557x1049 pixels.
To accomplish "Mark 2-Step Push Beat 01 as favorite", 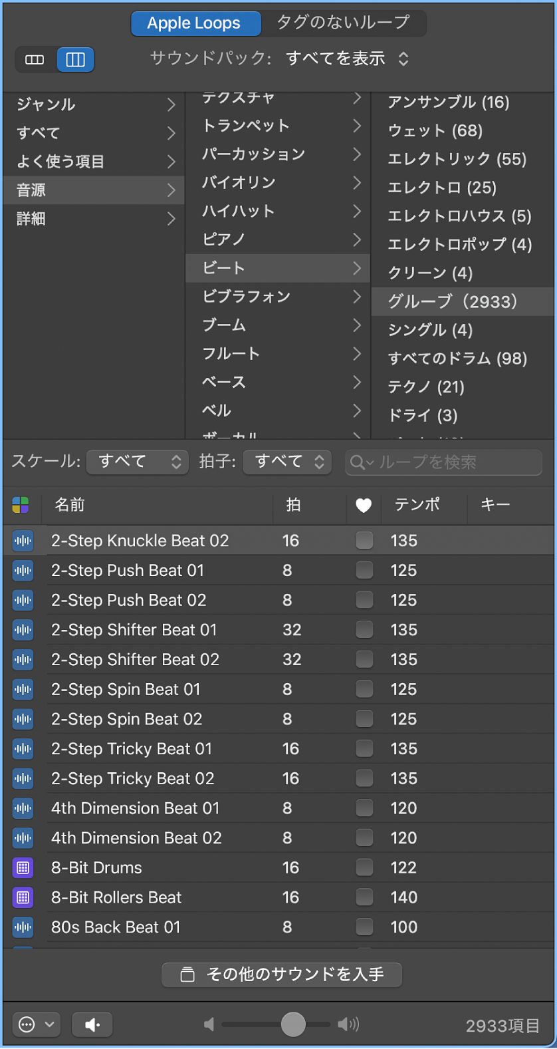I will tap(364, 570).
